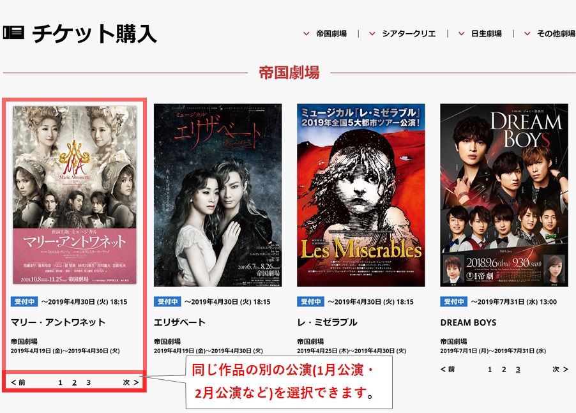This screenshot has height=413, width=576.
Task: Expand the 日生劇場 dropdown
Action: [480, 34]
